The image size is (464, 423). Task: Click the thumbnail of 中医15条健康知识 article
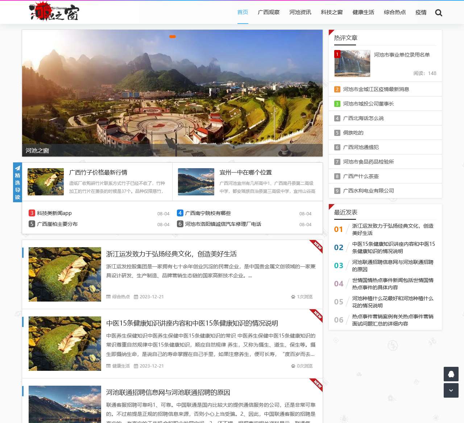coord(65,344)
